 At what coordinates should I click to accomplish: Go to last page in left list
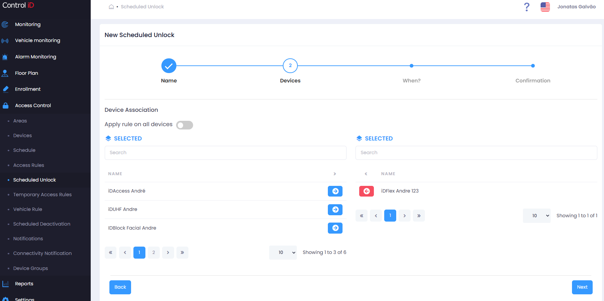point(182,253)
